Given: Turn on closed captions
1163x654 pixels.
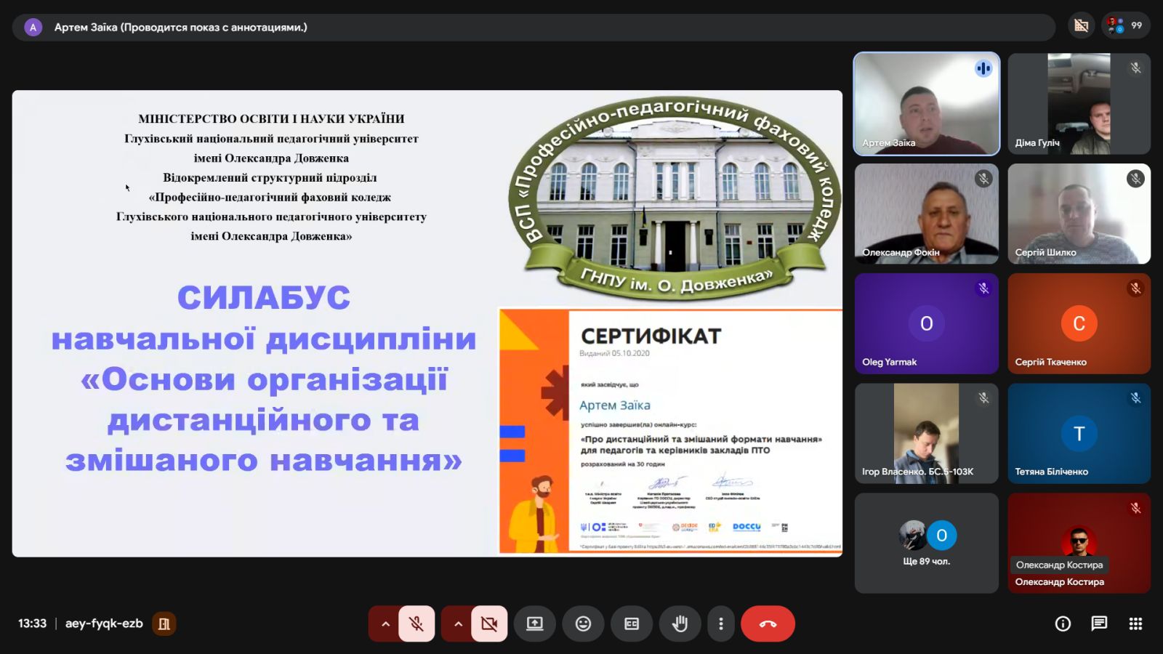Looking at the screenshot, I should [632, 623].
